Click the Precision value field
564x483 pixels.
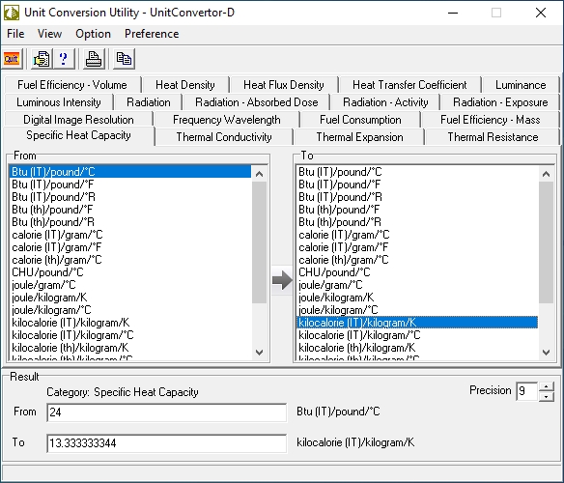point(527,391)
